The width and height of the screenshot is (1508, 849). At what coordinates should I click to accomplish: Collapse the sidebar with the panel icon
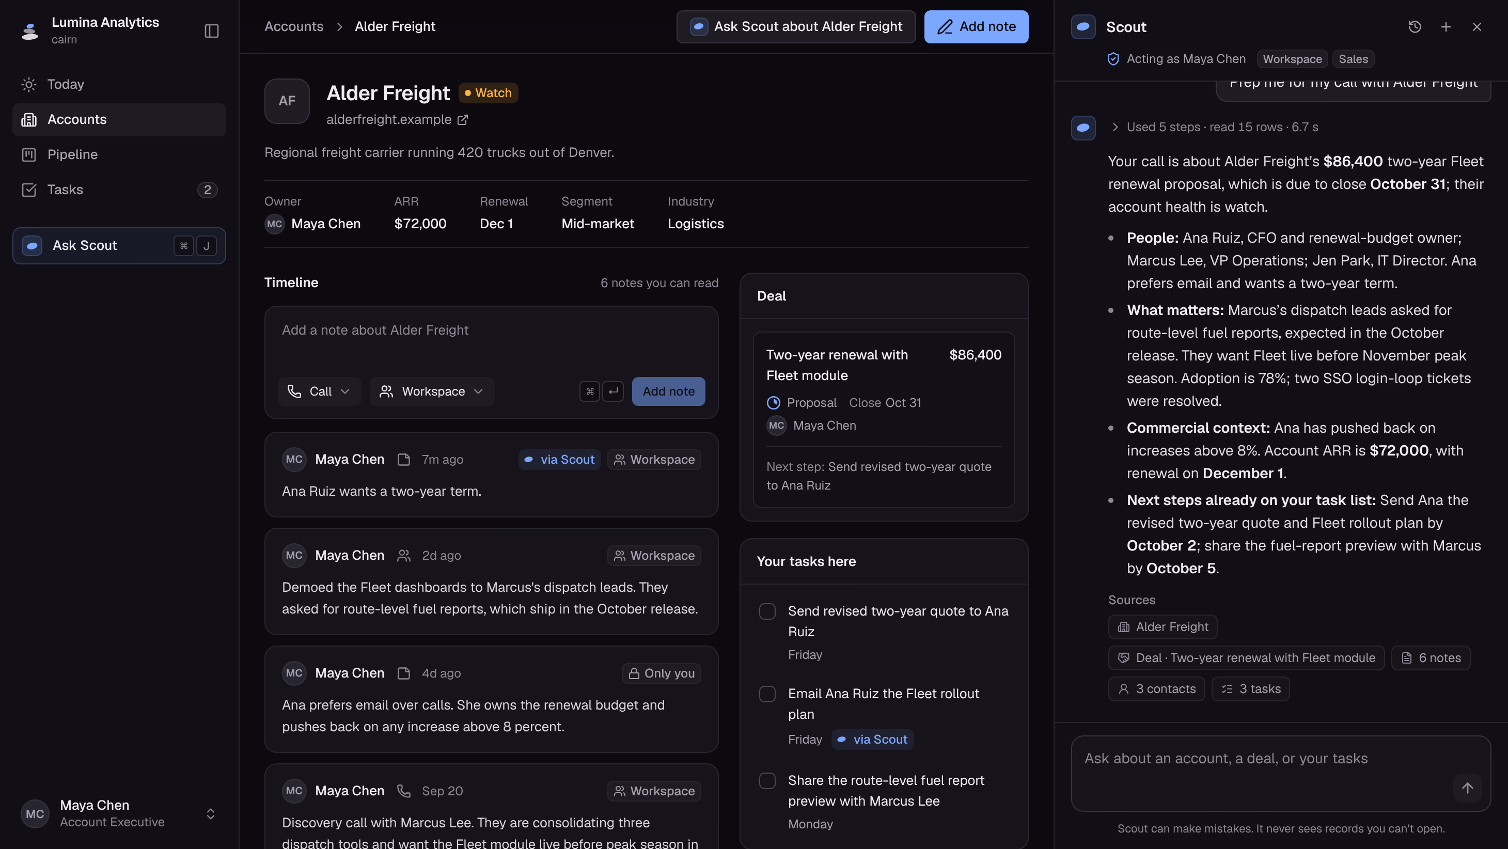click(x=211, y=30)
